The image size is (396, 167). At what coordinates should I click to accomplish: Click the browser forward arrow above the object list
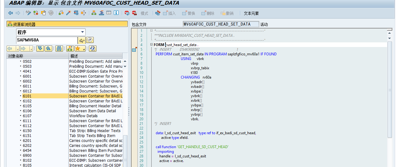coord(25,49)
